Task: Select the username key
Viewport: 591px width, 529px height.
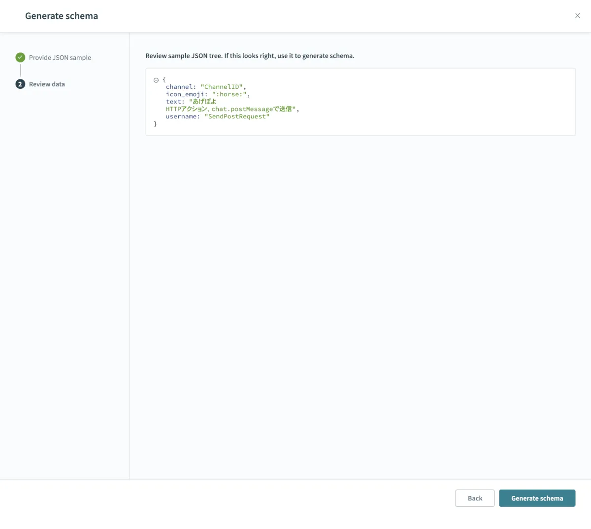Action: pyautogui.click(x=181, y=116)
